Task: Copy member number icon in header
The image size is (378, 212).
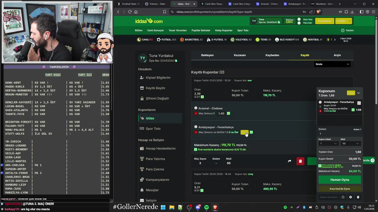Action: click(279, 22)
